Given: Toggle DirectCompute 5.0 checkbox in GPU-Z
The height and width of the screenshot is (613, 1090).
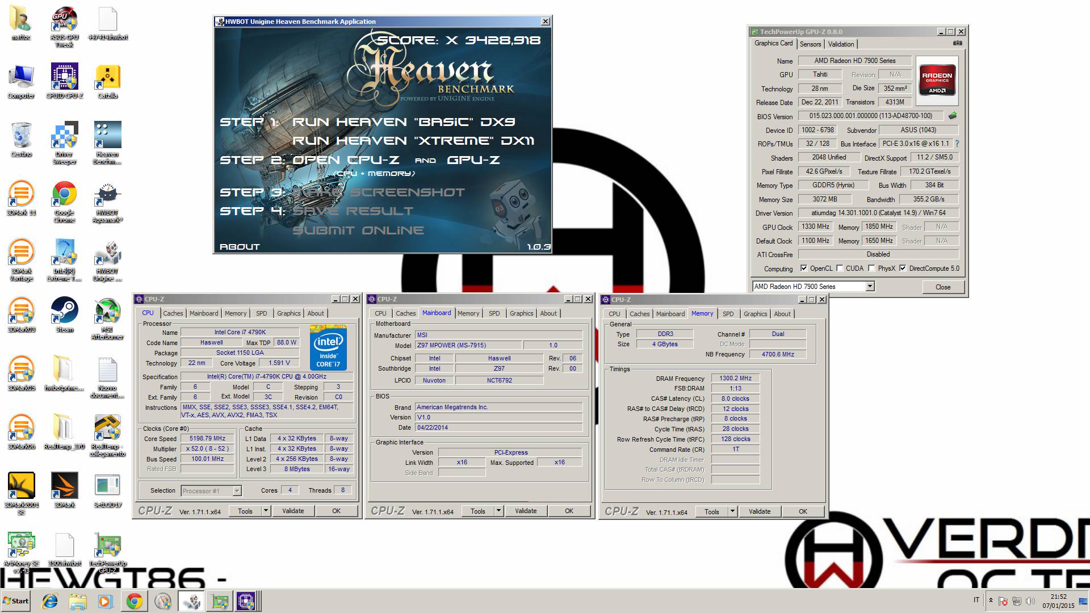Looking at the screenshot, I should click(903, 268).
